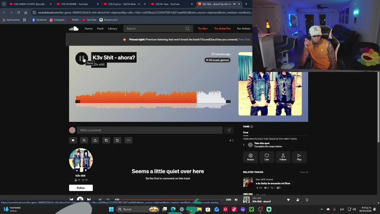Toggle repeat in the bottom player

(108, 200)
